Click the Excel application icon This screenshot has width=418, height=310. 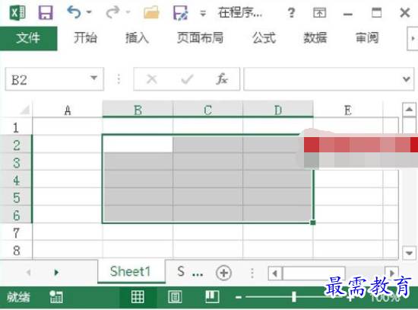[17, 12]
